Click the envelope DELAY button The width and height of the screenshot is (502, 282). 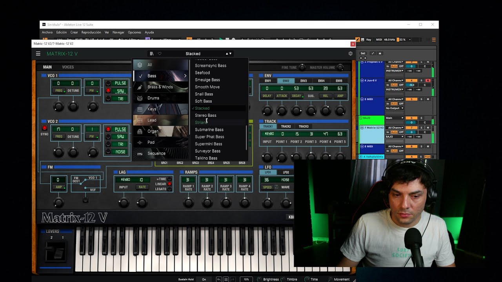coord(267,96)
